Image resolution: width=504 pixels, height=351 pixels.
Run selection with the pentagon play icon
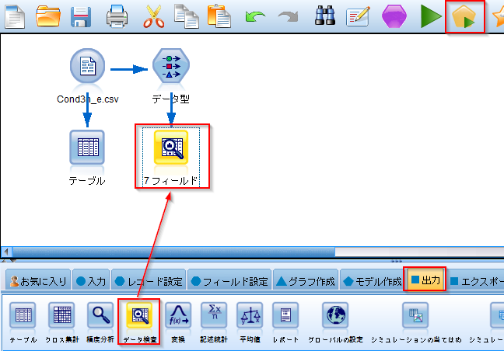coord(465,16)
